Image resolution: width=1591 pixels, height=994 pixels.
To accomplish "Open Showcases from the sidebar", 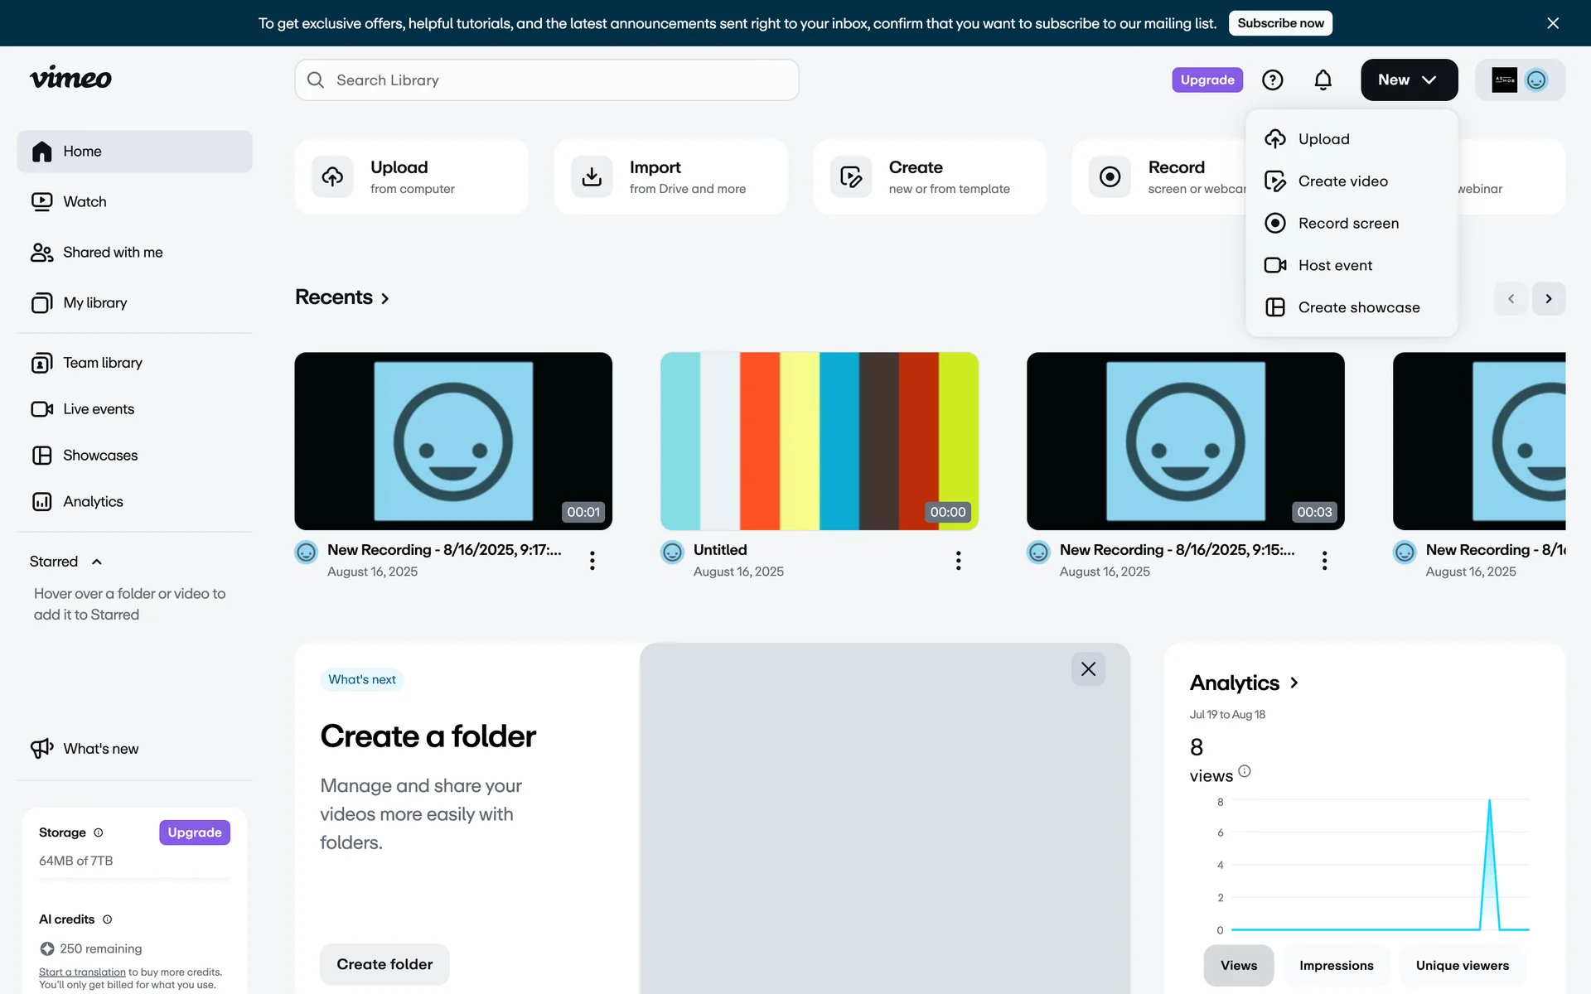I will (x=99, y=455).
